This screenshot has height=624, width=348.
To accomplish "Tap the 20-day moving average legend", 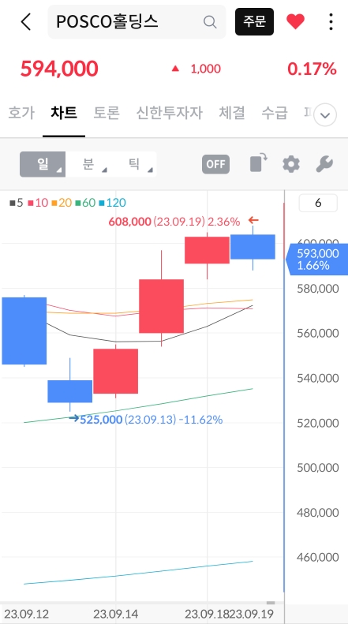I will click(x=62, y=203).
